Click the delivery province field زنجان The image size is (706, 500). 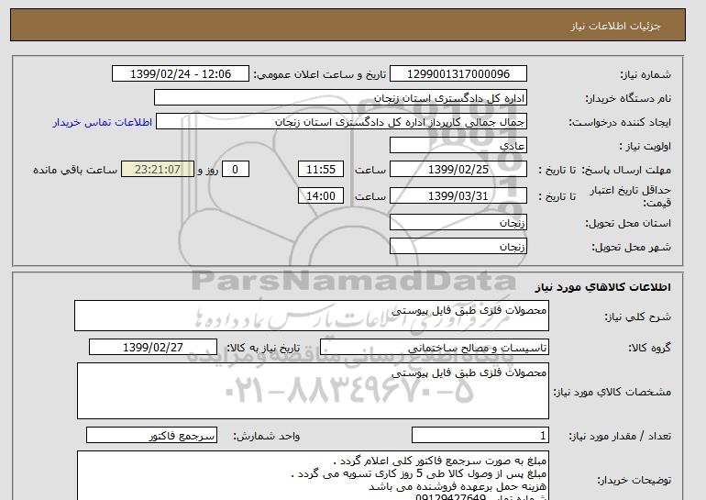[x=458, y=223]
